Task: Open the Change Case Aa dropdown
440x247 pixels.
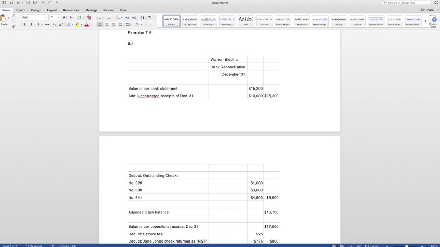Action: (80, 17)
